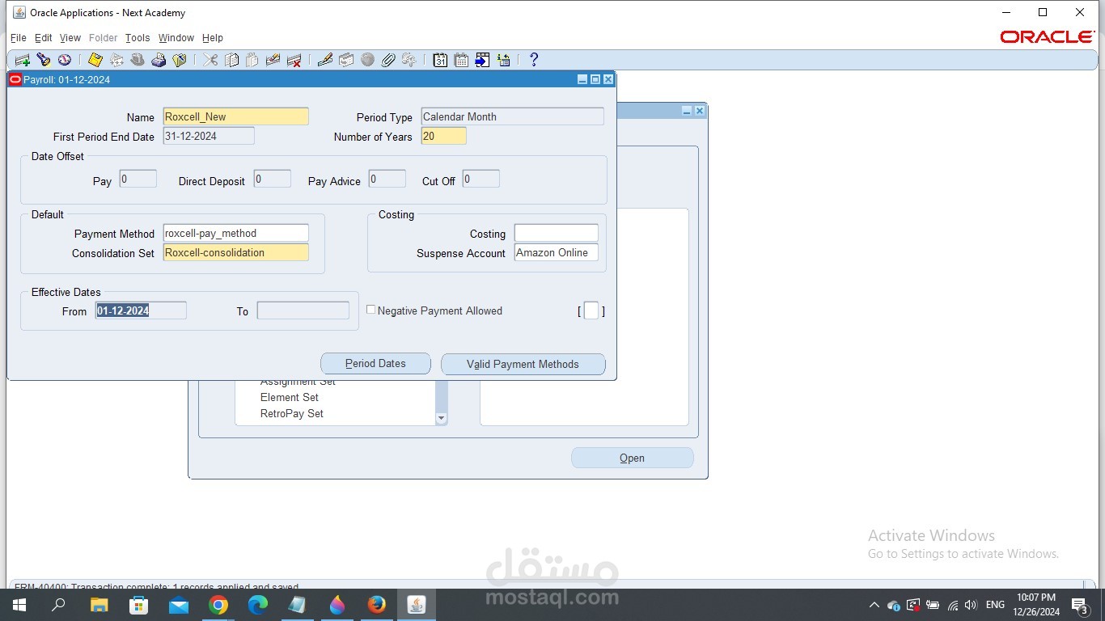1105x621 pixels.
Task: Click the Pay date offset field
Action: point(138,179)
